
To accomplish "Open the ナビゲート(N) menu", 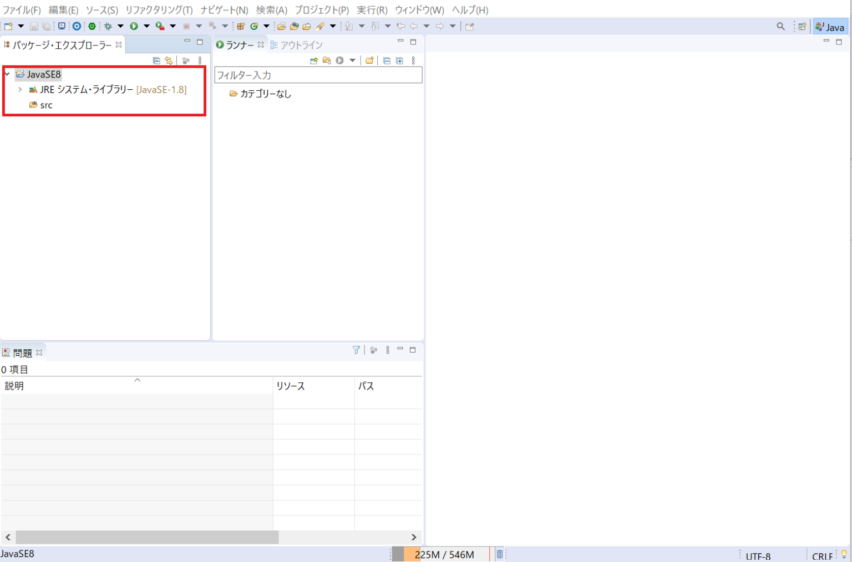I will coord(224,10).
